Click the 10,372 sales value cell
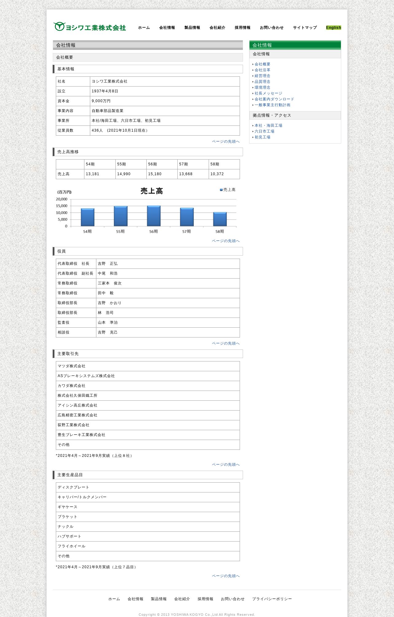Viewport: 394px width, 617px height. [224, 174]
